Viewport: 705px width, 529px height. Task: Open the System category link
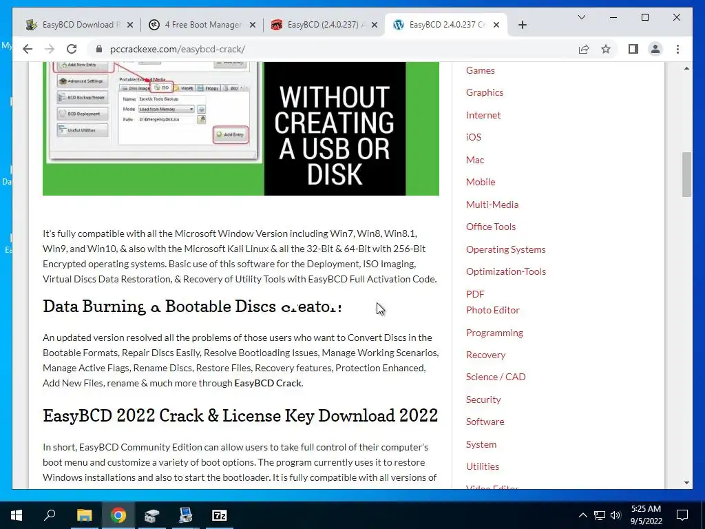point(481,444)
